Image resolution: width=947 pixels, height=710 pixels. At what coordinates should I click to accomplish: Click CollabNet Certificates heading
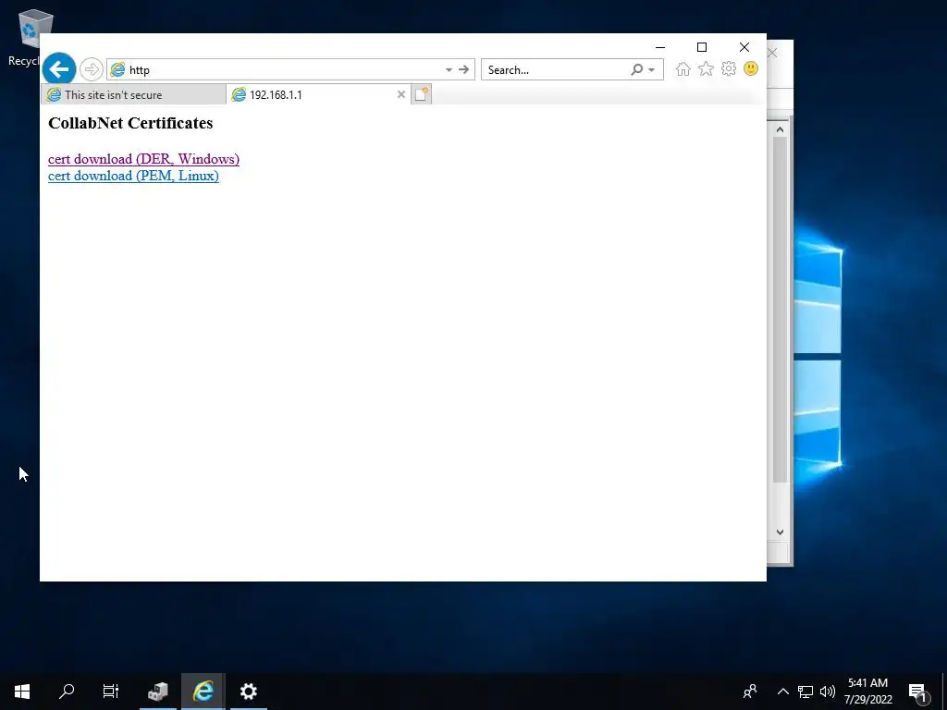(130, 123)
